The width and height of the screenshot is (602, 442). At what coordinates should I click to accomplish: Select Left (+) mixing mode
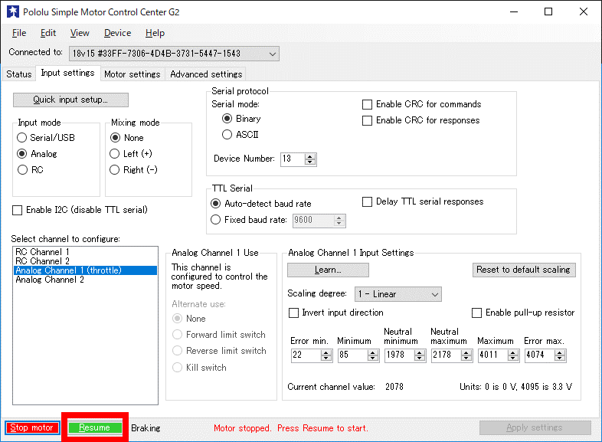[x=131, y=154]
